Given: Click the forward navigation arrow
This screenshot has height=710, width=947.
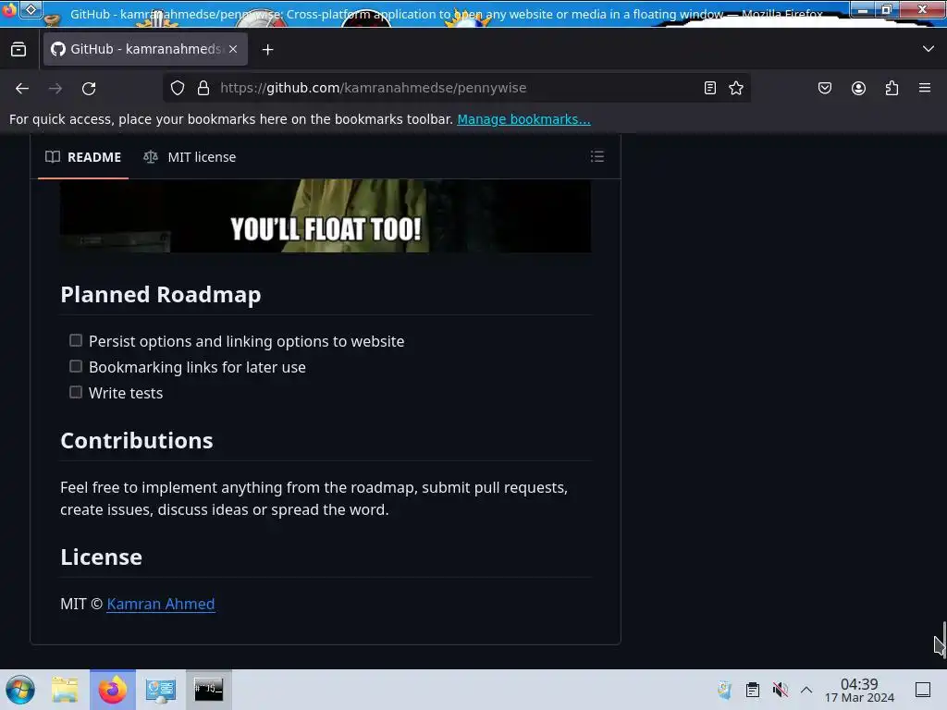Looking at the screenshot, I should 55,88.
